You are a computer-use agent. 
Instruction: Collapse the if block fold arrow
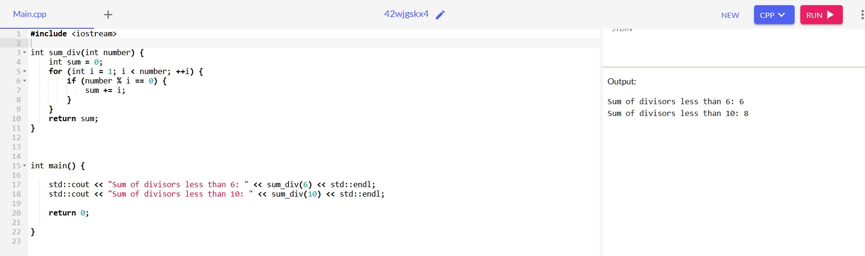25,81
